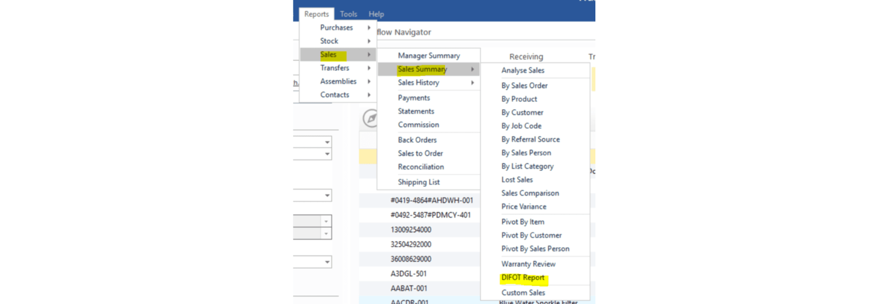Click the compass navigator icon
Viewport: 887px width, 304px height.
coord(370,118)
